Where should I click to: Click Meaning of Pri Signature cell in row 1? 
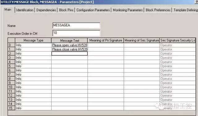tap(106, 49)
